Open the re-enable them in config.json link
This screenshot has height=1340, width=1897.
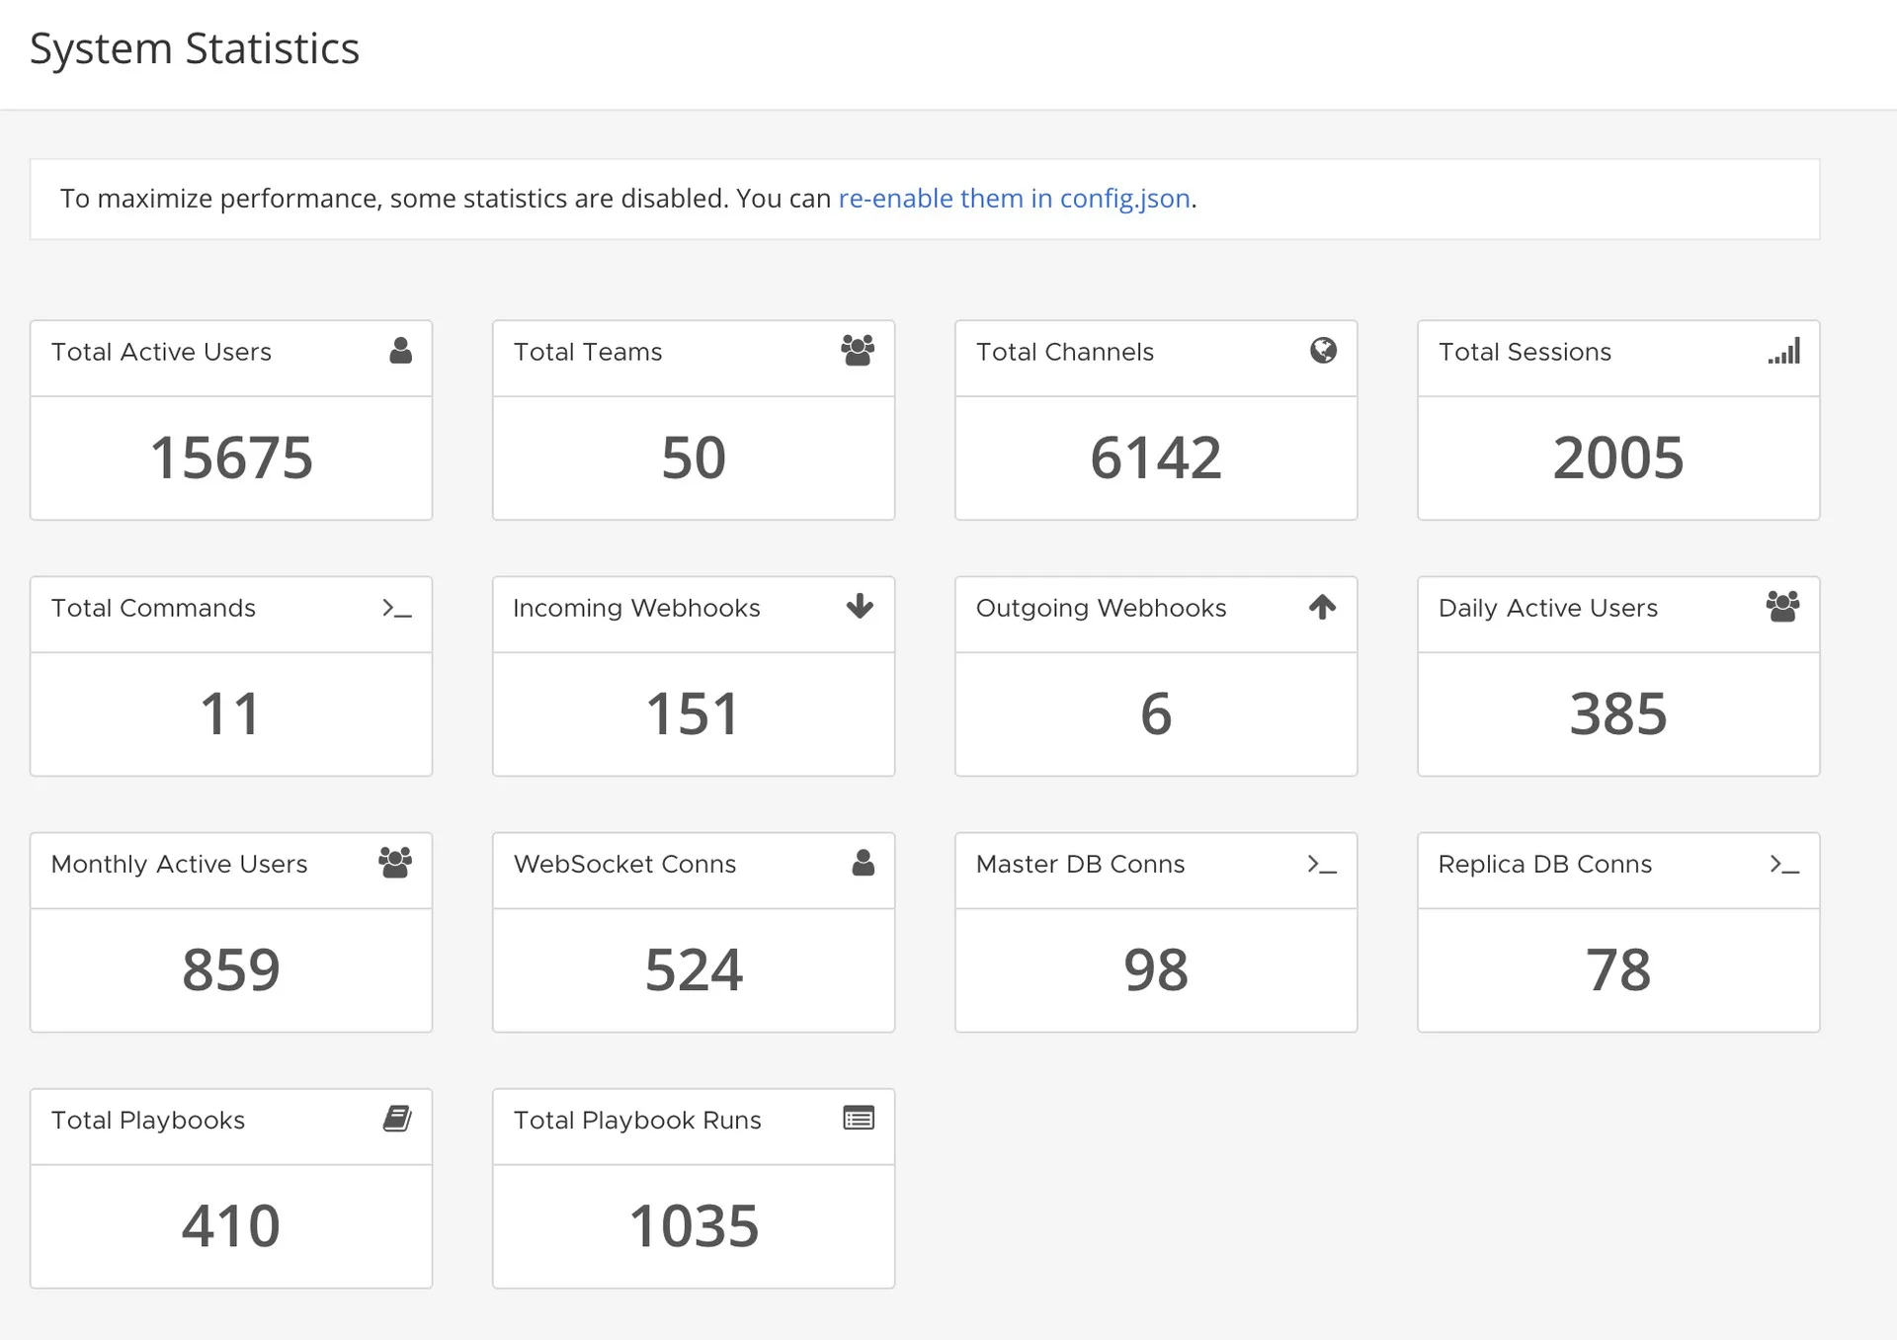[x=1015, y=199]
